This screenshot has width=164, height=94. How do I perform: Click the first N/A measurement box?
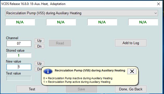point(20,22)
